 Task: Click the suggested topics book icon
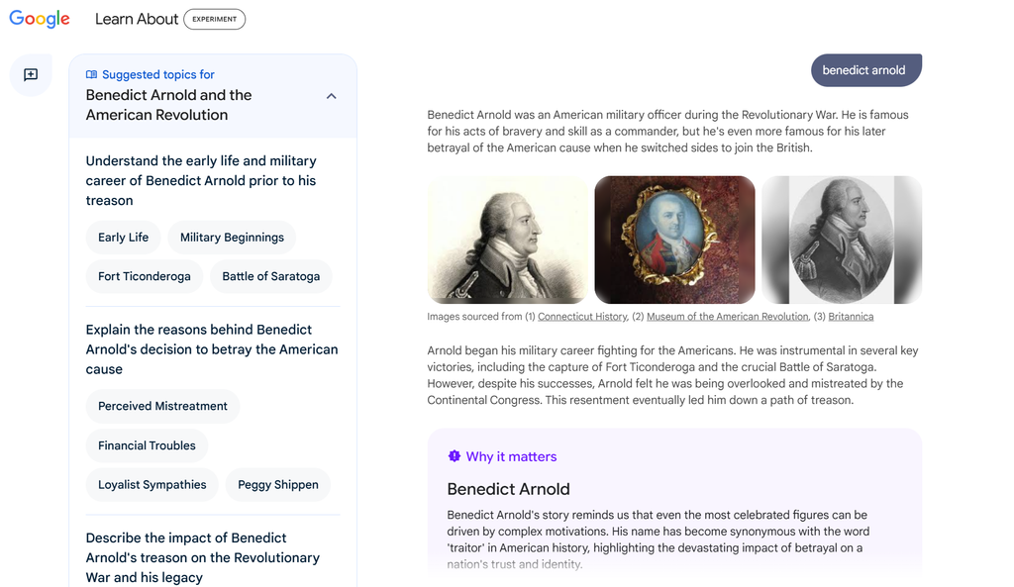tap(92, 74)
